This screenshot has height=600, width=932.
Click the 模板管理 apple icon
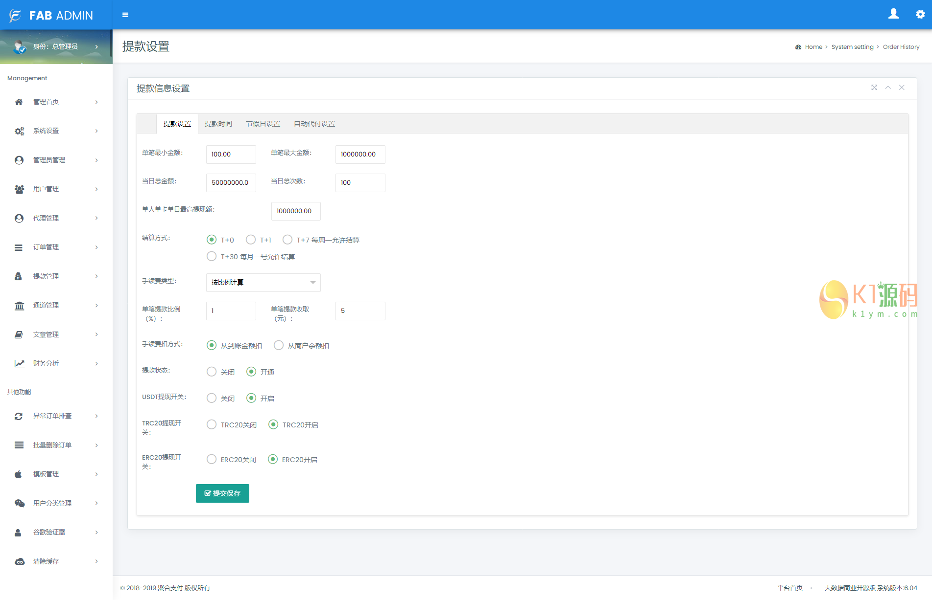18,474
